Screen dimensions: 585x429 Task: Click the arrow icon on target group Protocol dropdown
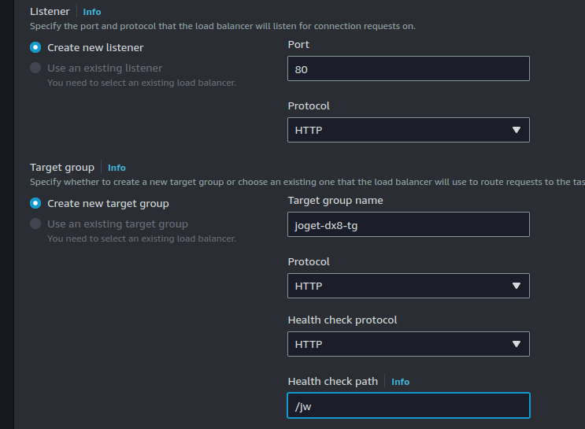point(517,286)
